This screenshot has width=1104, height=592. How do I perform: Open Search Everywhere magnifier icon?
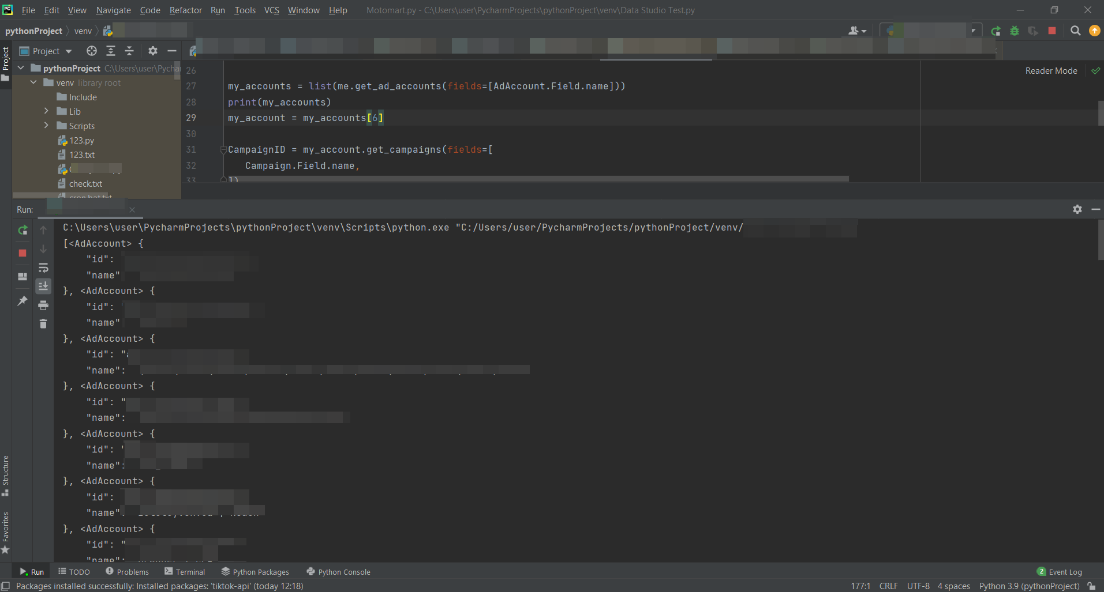[x=1075, y=31]
